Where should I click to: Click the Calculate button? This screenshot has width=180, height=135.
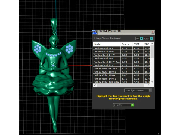(x=123, y=105)
